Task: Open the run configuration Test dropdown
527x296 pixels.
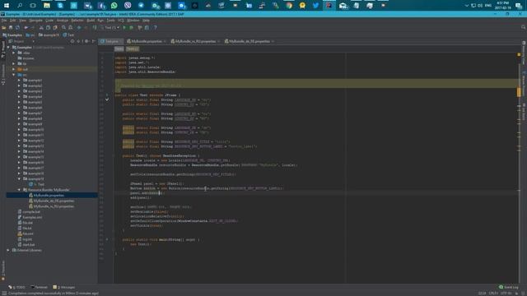Action: [x=111, y=27]
